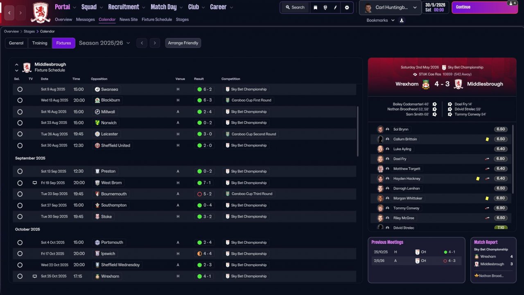The width and height of the screenshot is (524, 295).
Task: Click the TV icon on Wrexham fixture row
Action: (x=35, y=276)
